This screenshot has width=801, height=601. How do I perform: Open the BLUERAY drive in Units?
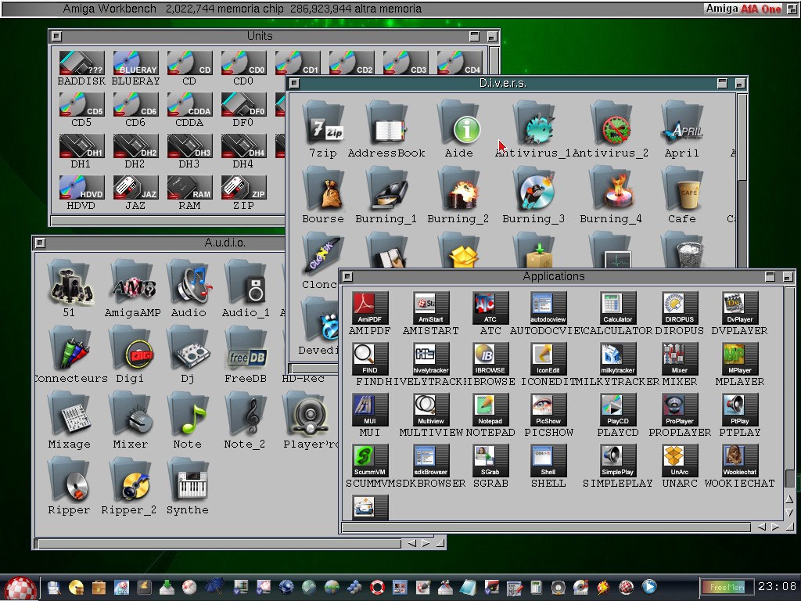[135, 64]
